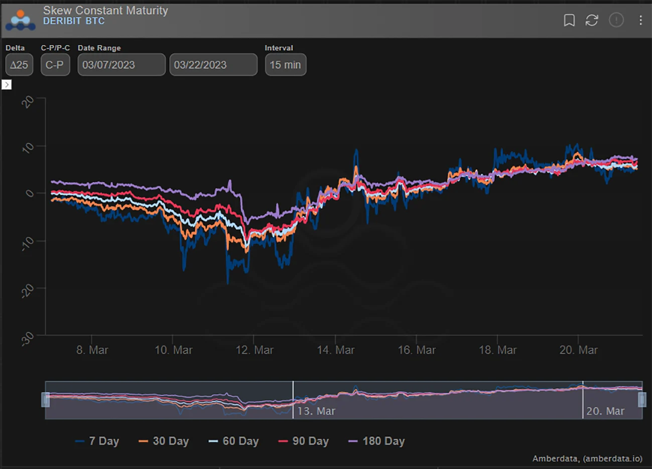Click the -20 y-axis label

coord(27,291)
